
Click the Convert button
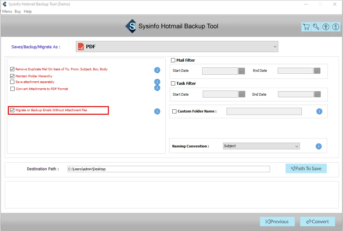(317, 221)
